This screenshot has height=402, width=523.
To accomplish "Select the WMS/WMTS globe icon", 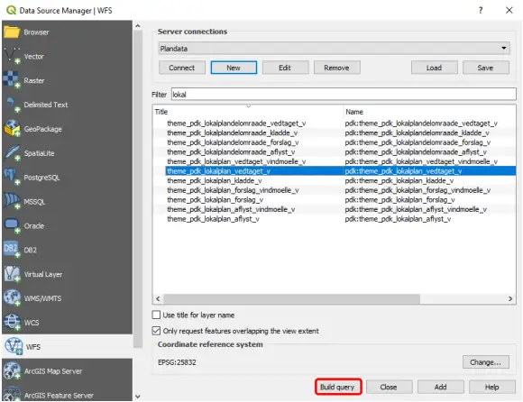I will pos(12,298).
